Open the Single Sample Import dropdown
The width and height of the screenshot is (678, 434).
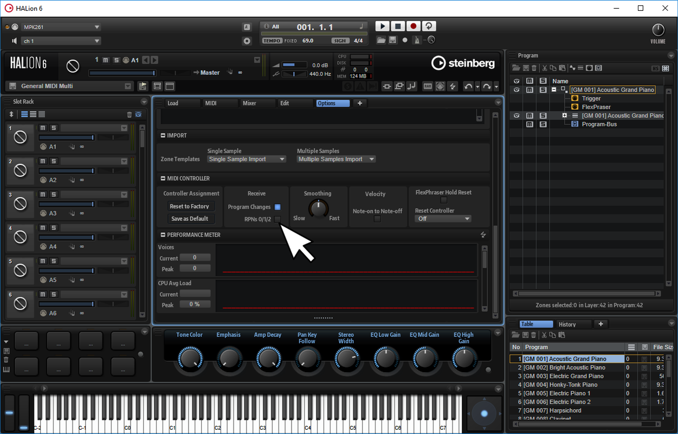[x=247, y=159]
